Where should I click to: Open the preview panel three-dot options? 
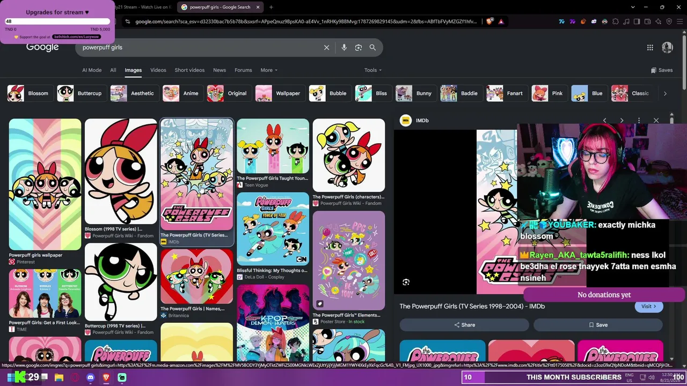coord(639,121)
